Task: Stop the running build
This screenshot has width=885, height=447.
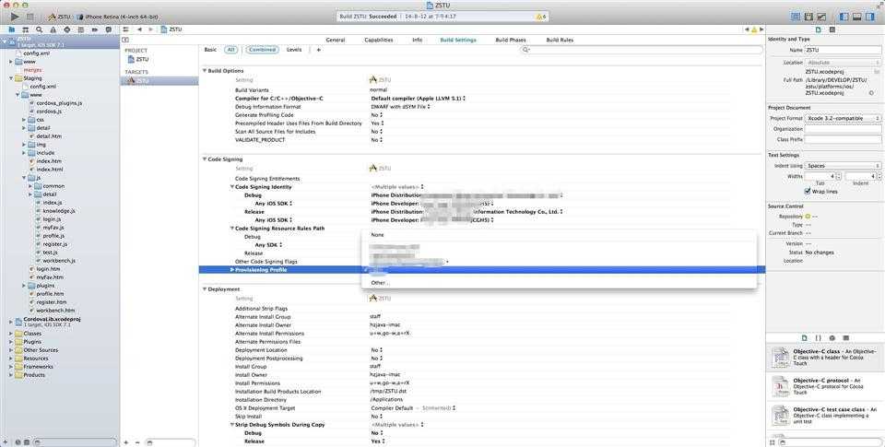Action: tap(30, 17)
